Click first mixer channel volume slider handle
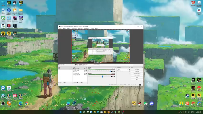The image size is (203, 114). coord(110,71)
